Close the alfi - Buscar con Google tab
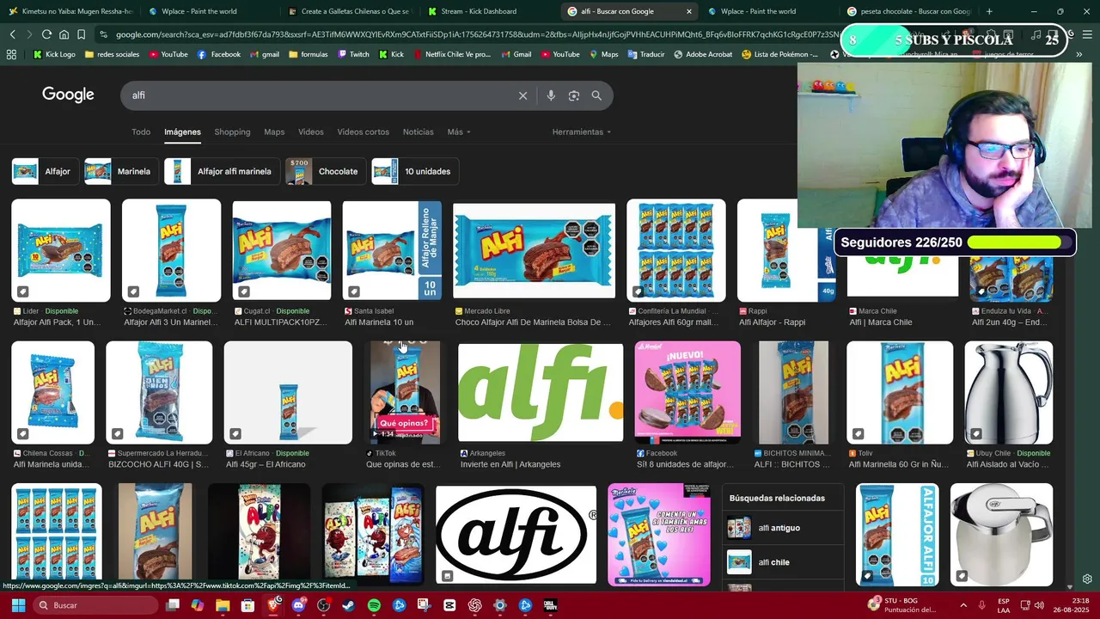1100x619 pixels. click(688, 11)
